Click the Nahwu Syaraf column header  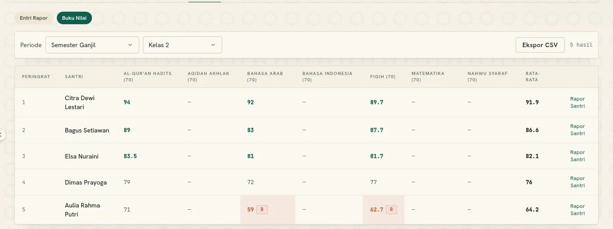tap(488, 77)
